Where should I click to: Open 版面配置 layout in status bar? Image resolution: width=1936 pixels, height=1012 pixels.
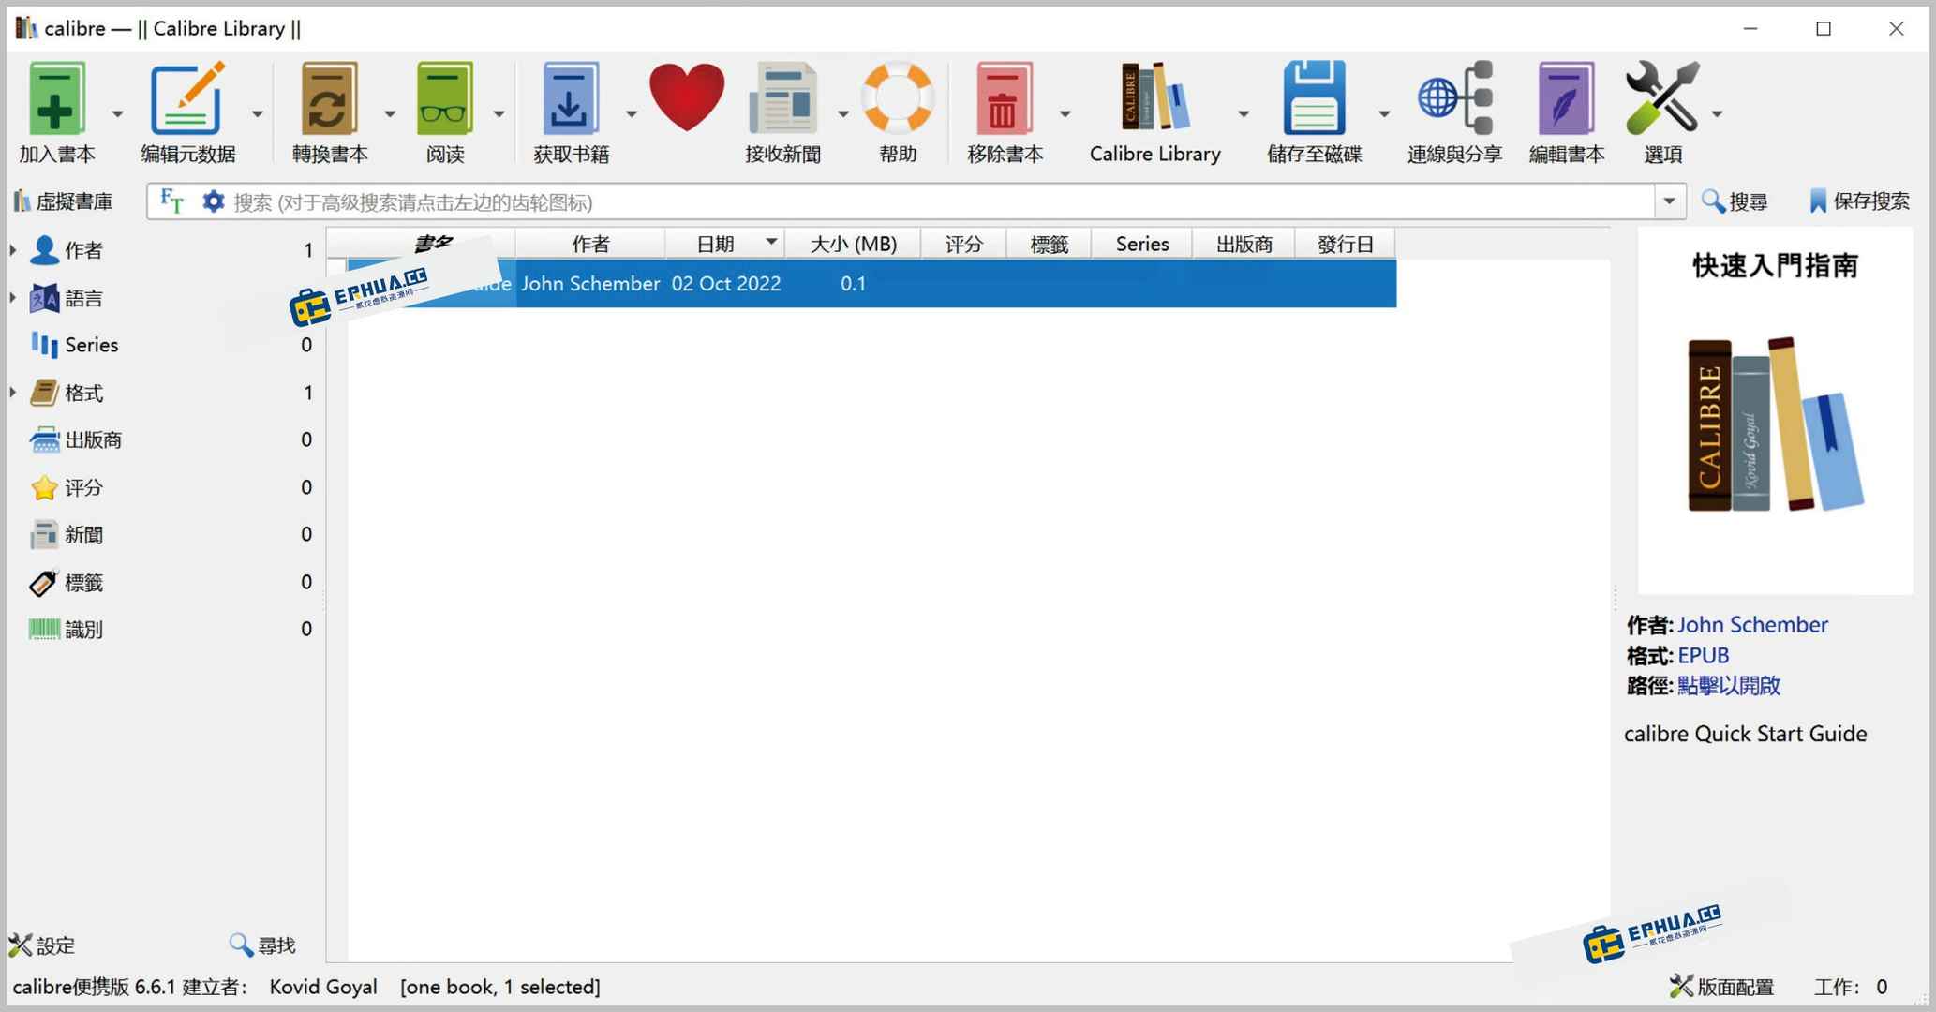(x=1722, y=987)
